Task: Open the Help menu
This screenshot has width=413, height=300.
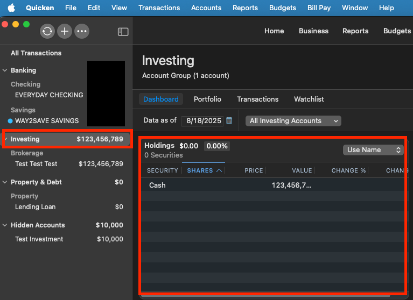Action: click(387, 8)
